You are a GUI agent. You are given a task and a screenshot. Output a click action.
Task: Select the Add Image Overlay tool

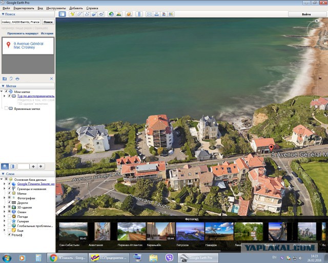click(94, 14)
